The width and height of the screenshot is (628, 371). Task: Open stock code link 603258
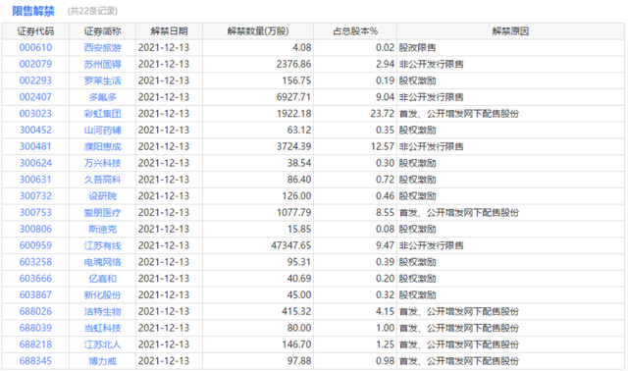[35, 262]
